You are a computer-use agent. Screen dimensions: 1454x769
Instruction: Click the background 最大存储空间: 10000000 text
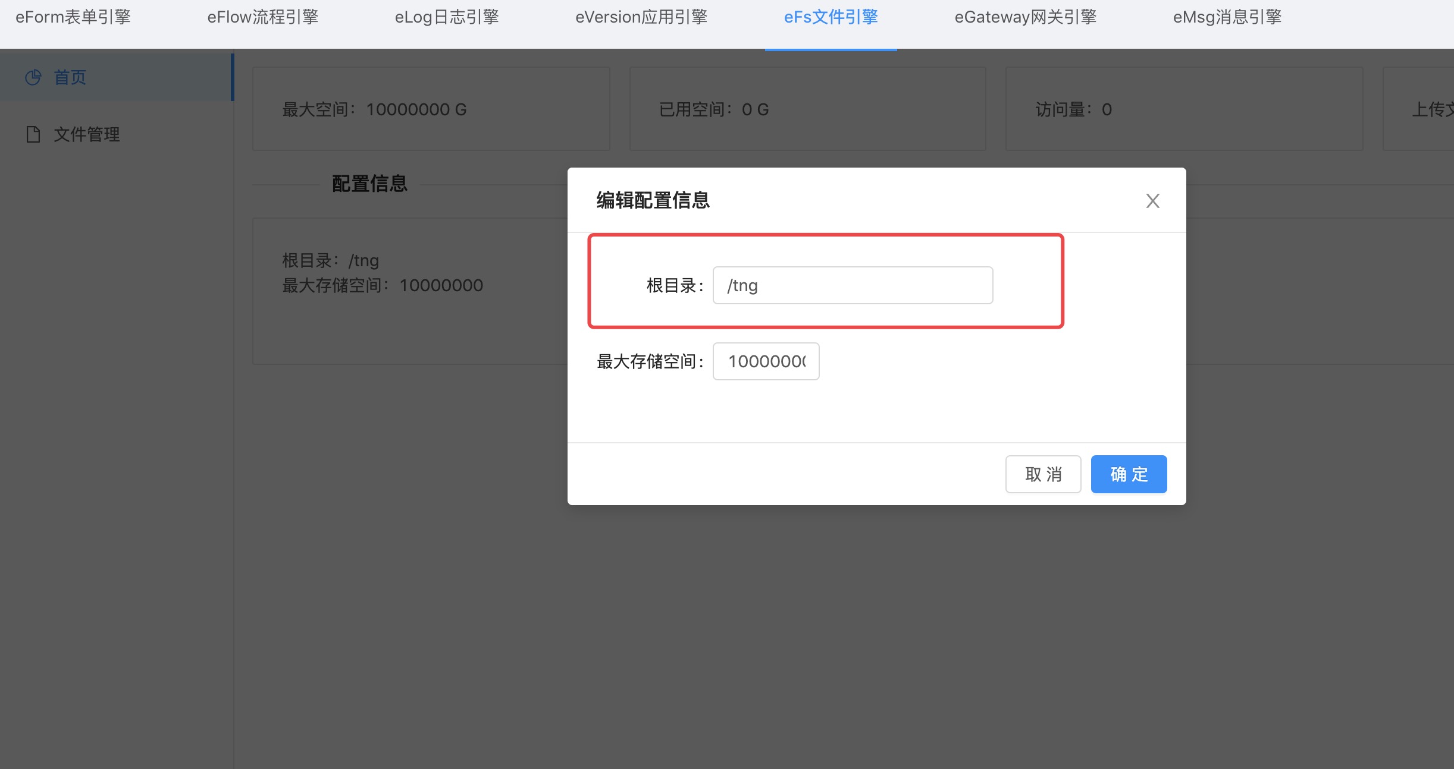[x=383, y=285]
